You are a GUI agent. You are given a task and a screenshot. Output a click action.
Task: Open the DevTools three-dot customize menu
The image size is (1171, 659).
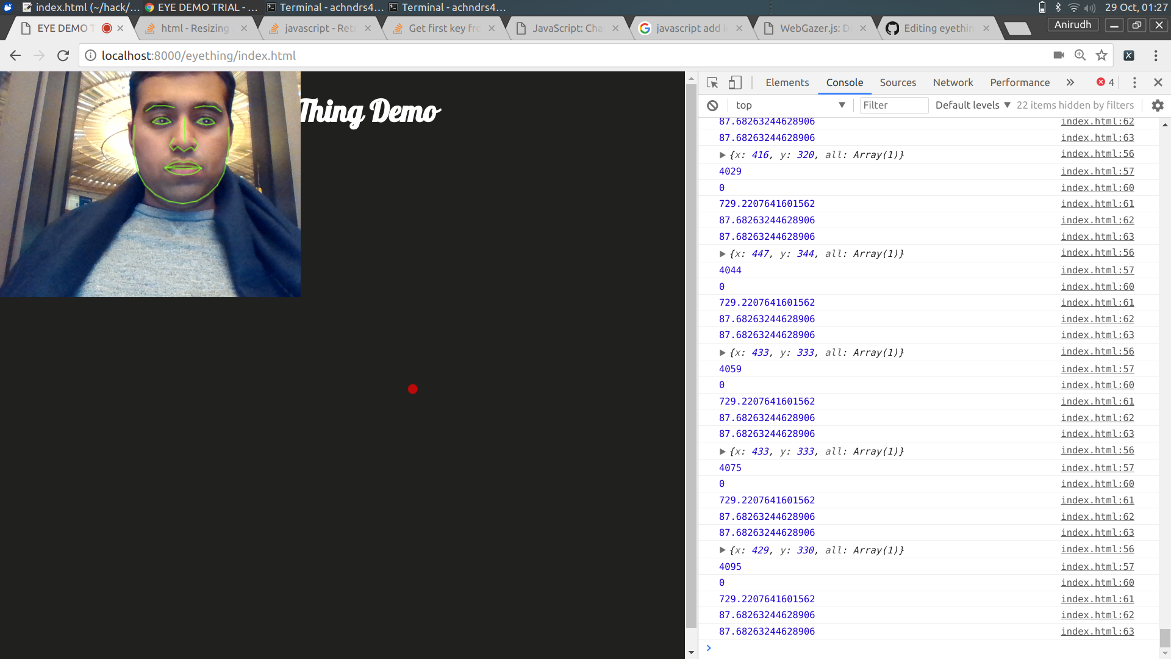pos(1134,82)
